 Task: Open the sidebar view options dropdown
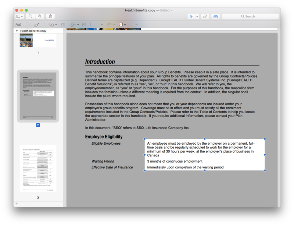[x=19, y=16]
